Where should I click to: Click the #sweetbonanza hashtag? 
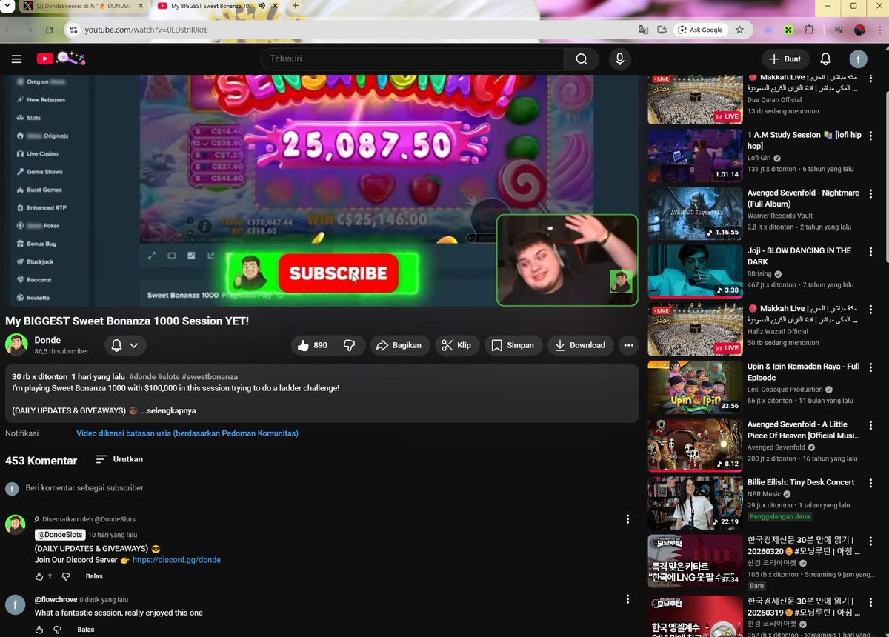tap(210, 377)
